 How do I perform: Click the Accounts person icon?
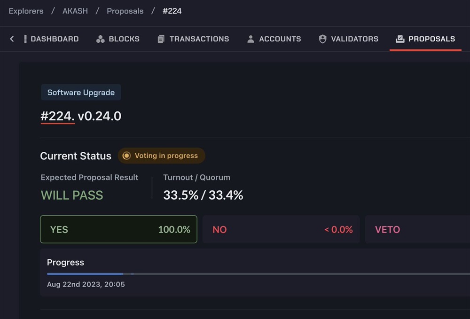(x=251, y=39)
